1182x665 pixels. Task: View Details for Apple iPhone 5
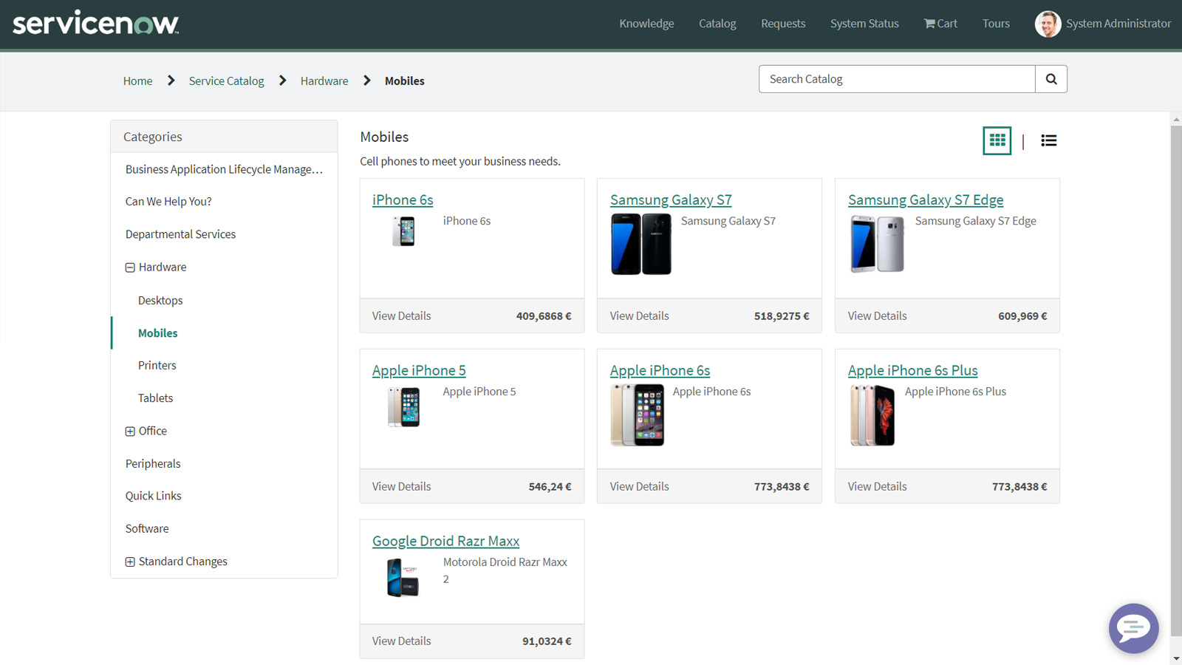tap(401, 487)
